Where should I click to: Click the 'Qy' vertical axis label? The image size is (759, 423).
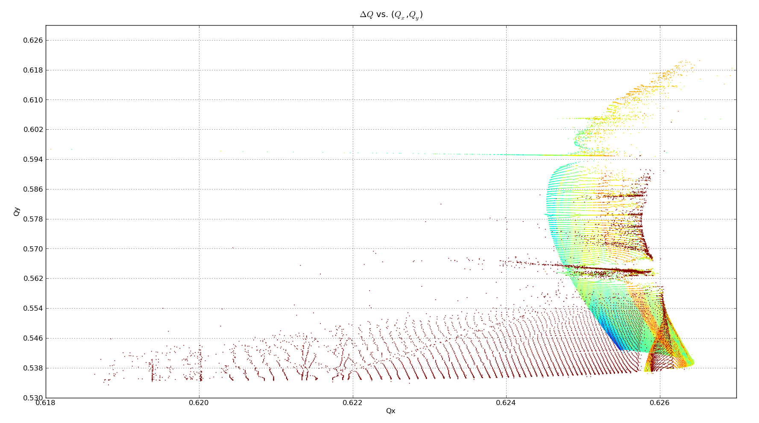tap(17, 211)
